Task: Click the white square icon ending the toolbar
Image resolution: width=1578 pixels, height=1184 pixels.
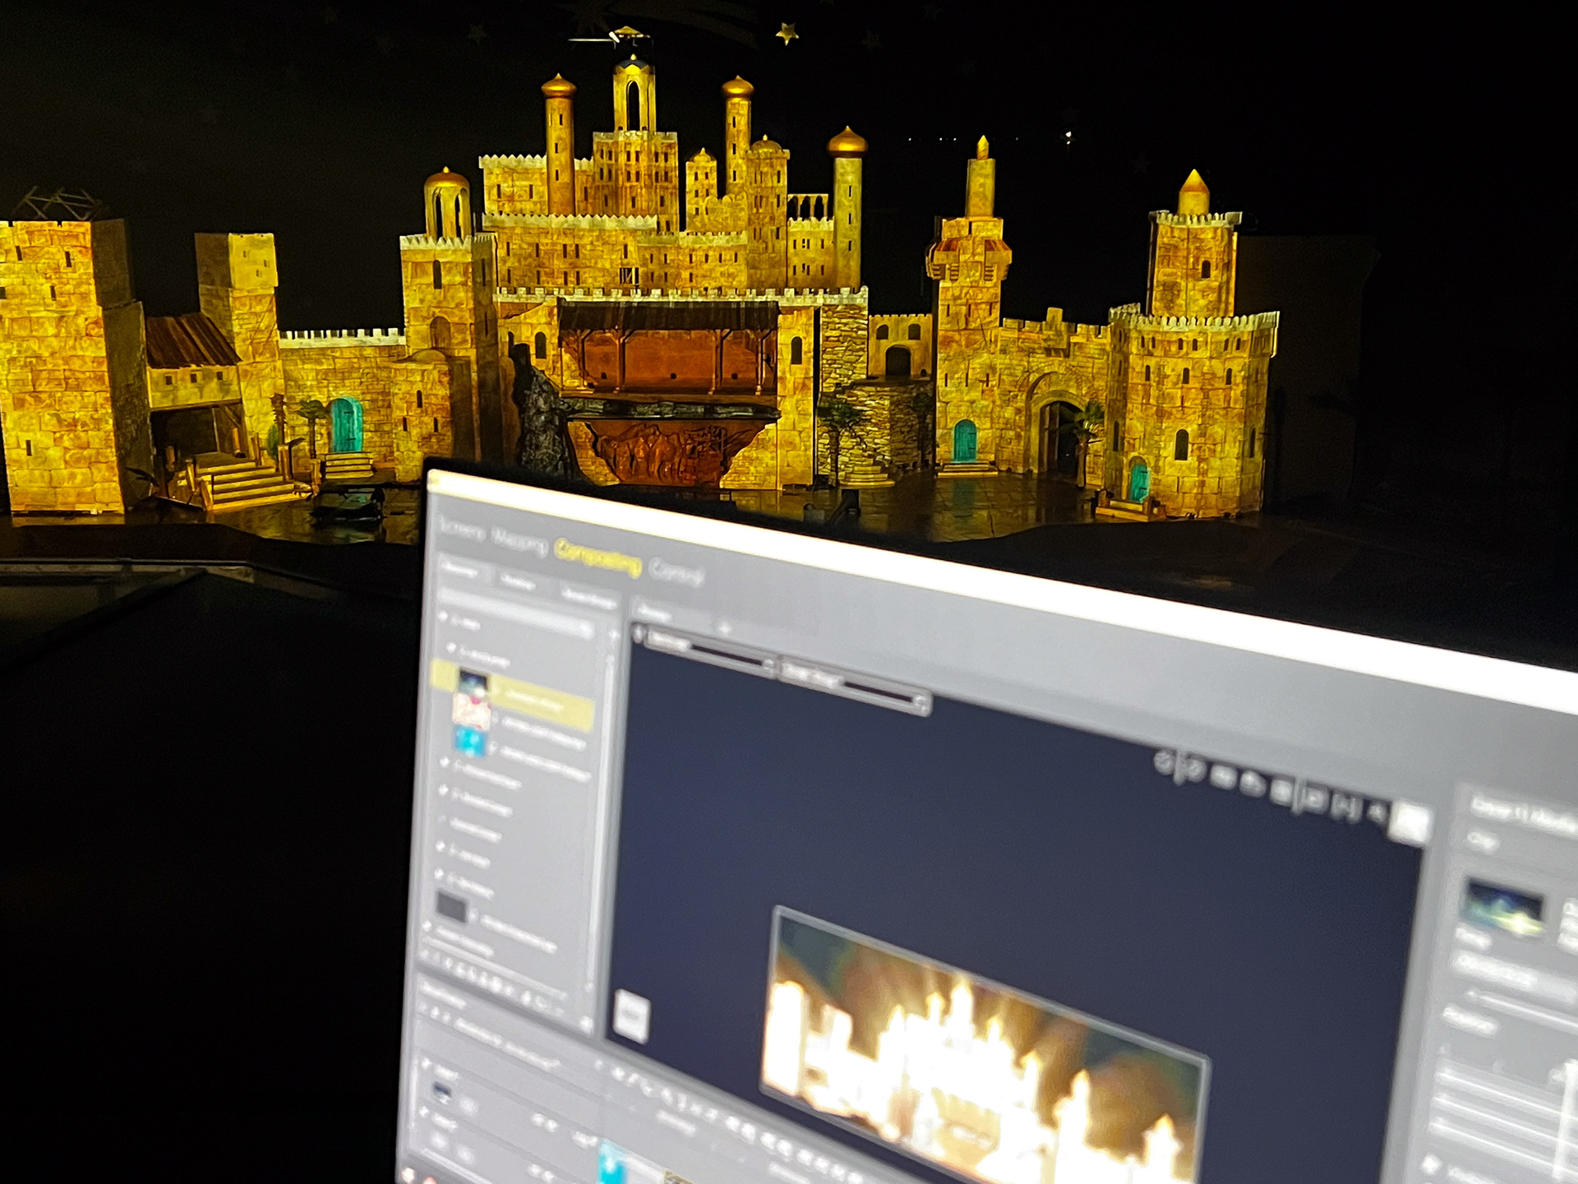Action: [x=1410, y=825]
